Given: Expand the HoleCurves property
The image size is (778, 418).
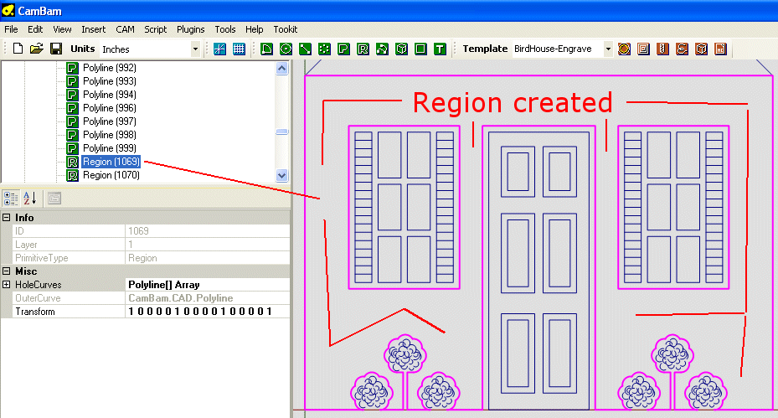Looking at the screenshot, I should 7,285.
